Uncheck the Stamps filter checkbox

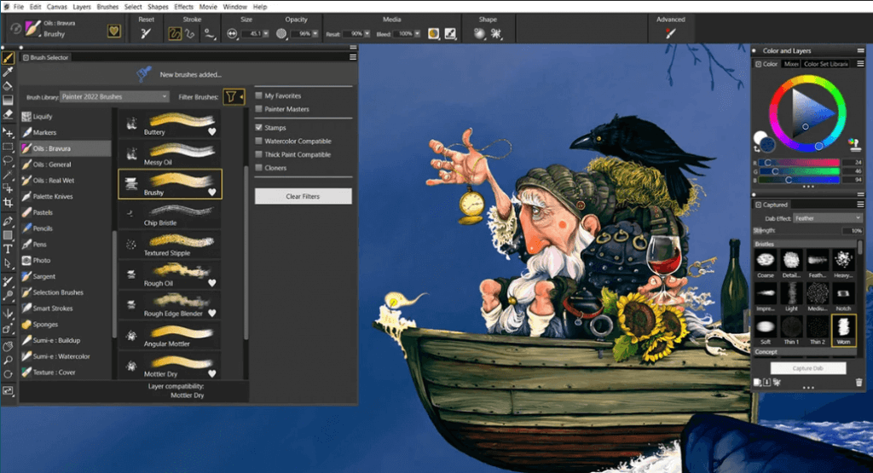[x=259, y=128]
